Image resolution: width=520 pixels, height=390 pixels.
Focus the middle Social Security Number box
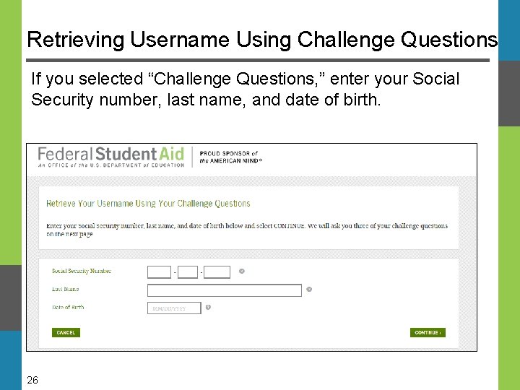coord(188,272)
